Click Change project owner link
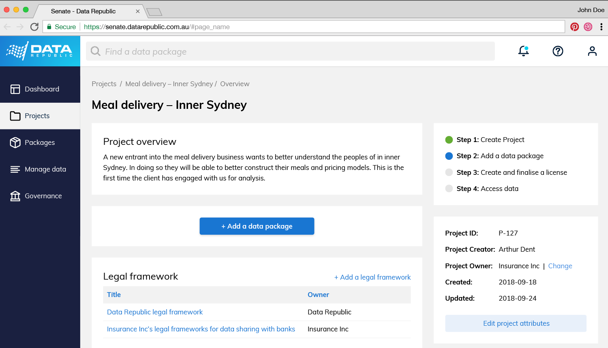This screenshot has width=608, height=348. 560,266
